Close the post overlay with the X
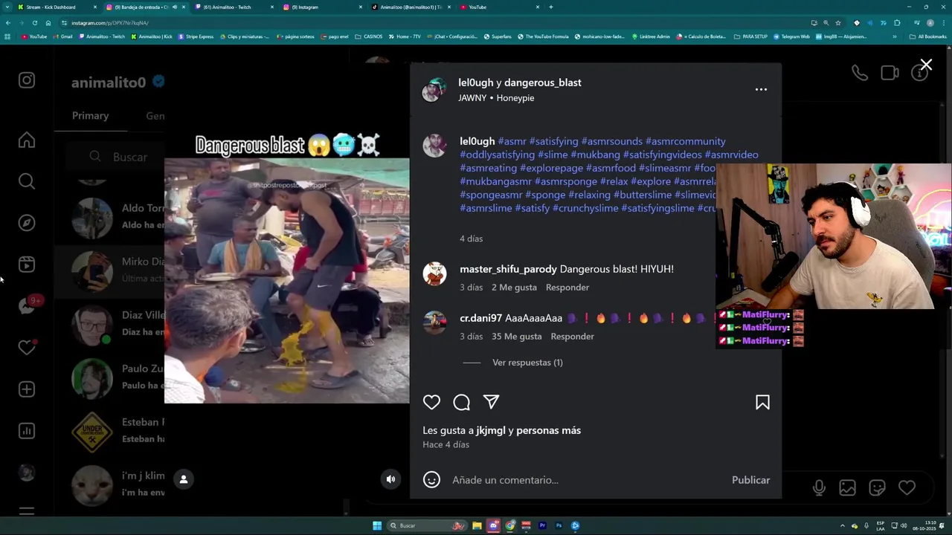Screen dimensions: 952x535 point(926,65)
